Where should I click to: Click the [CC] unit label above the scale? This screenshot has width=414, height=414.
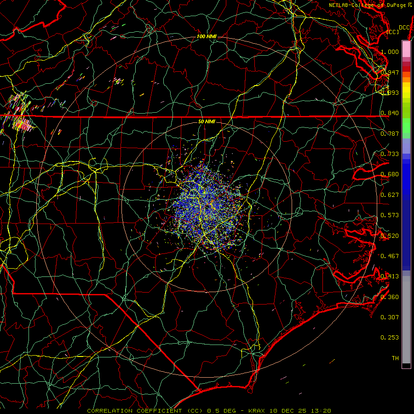393,32
